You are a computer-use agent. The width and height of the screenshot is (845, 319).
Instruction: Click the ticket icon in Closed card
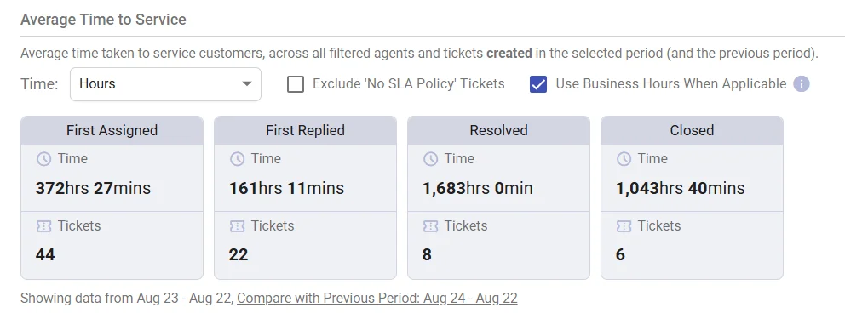[x=624, y=226]
